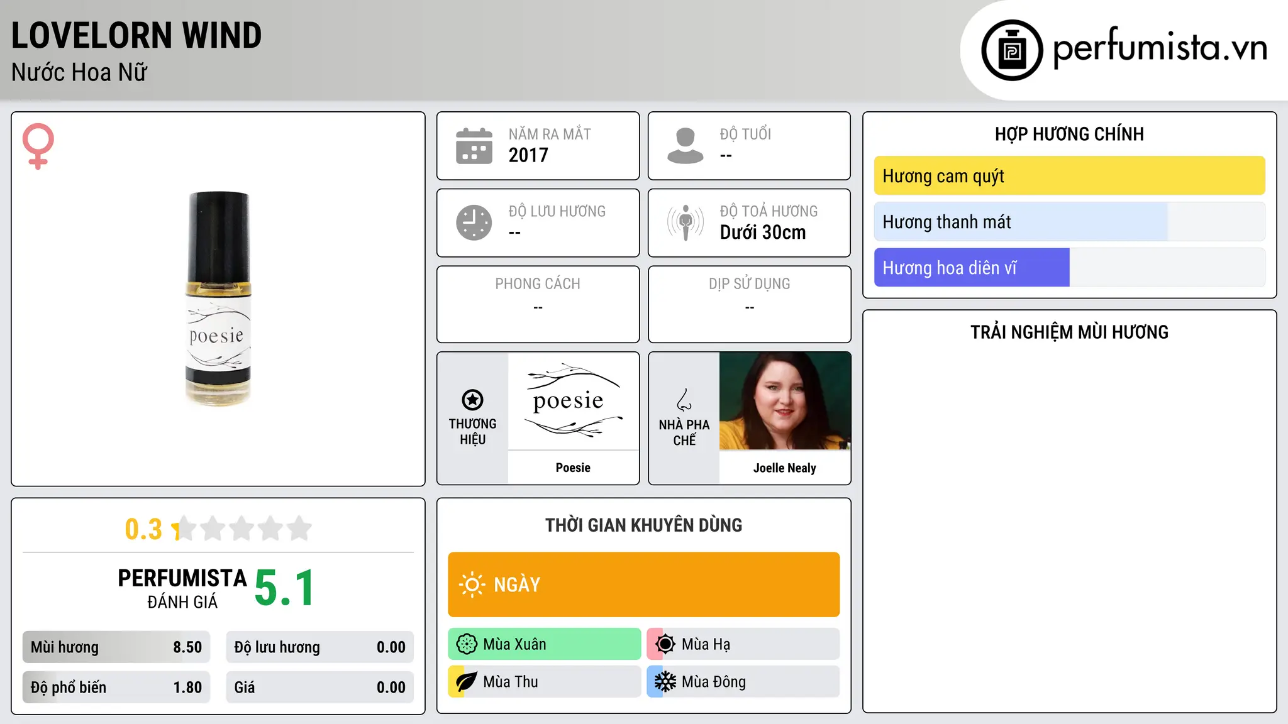Click the TRẢI NGHIỆM MÙI HƯƠNG heading
Screen dimensions: 1288x724
coord(1069,332)
